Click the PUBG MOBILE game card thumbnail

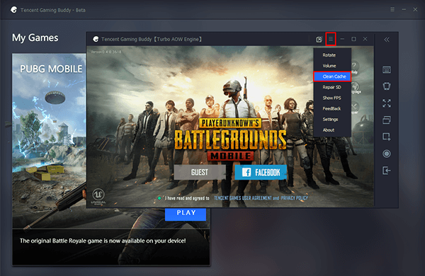point(49,141)
